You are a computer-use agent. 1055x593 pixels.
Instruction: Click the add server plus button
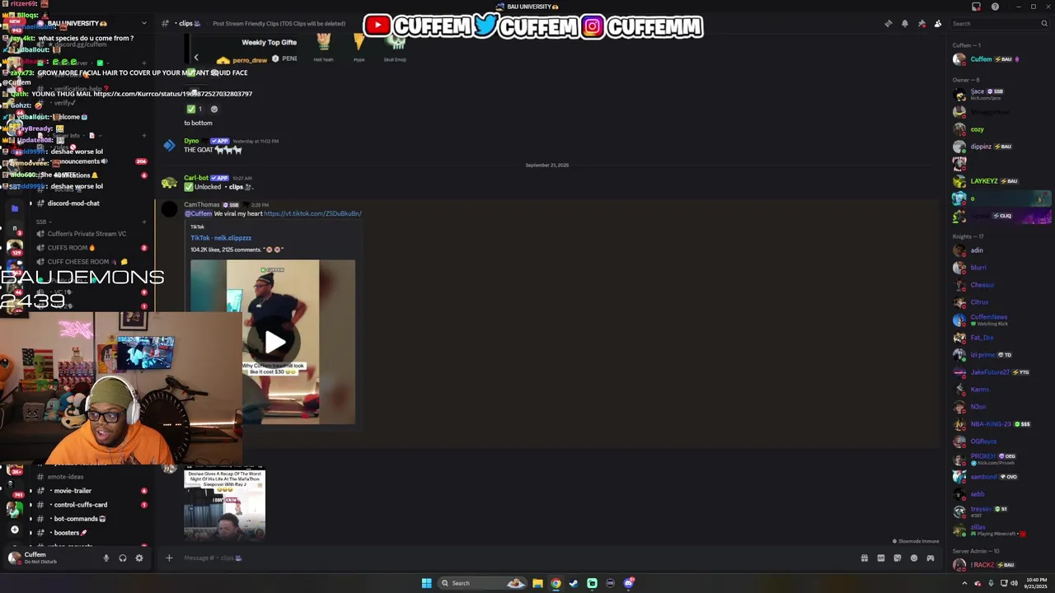[14, 530]
